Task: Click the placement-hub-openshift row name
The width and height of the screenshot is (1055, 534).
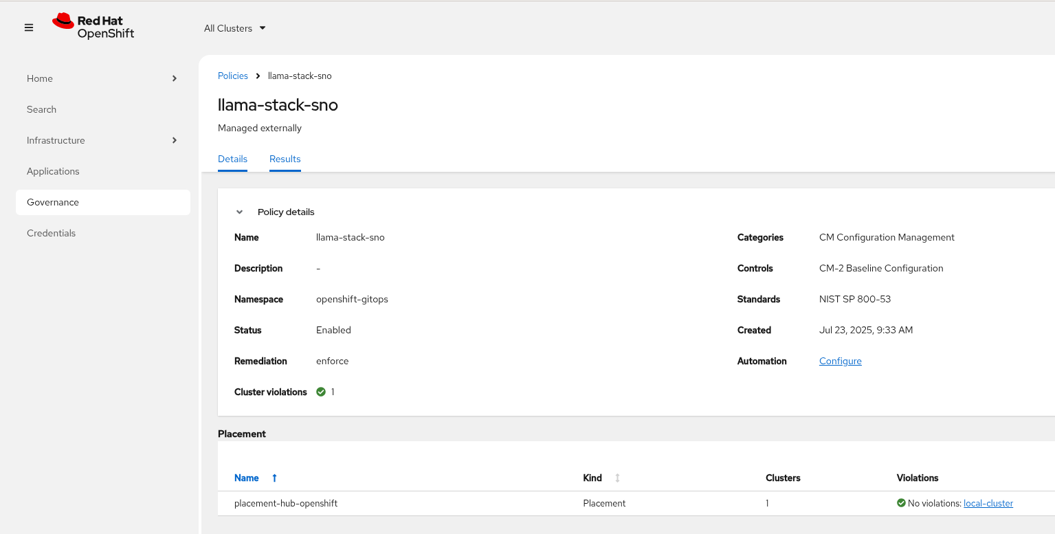Action: [x=286, y=503]
